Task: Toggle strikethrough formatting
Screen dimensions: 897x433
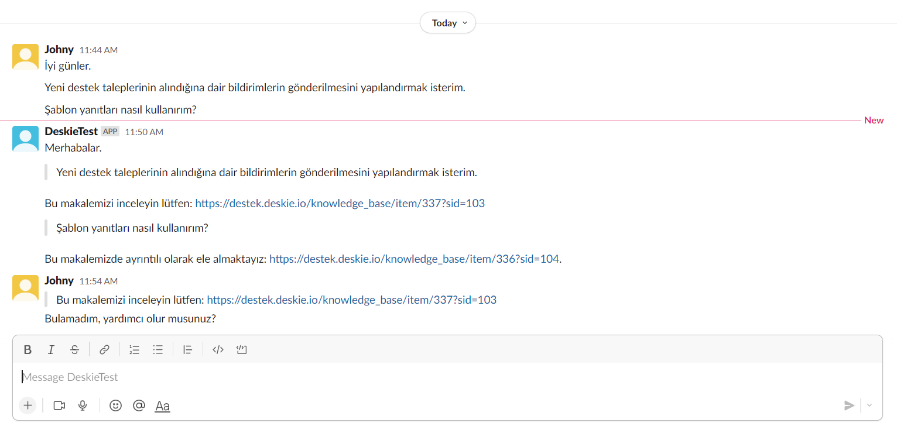Action: (74, 350)
